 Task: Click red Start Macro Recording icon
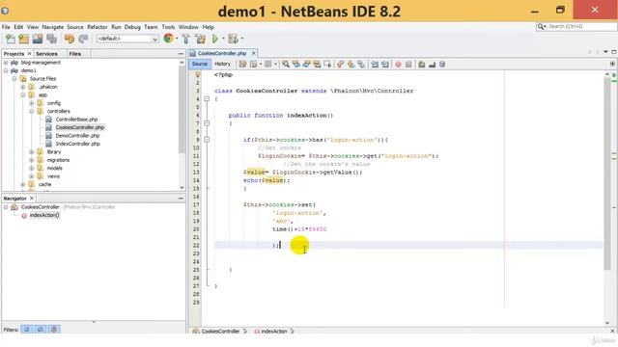(398, 65)
